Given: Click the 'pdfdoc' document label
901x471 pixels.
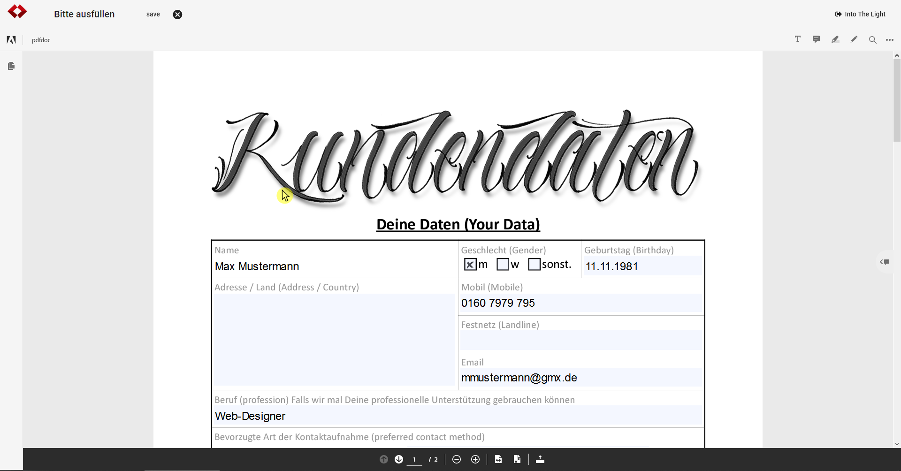Looking at the screenshot, I should pyautogui.click(x=41, y=40).
